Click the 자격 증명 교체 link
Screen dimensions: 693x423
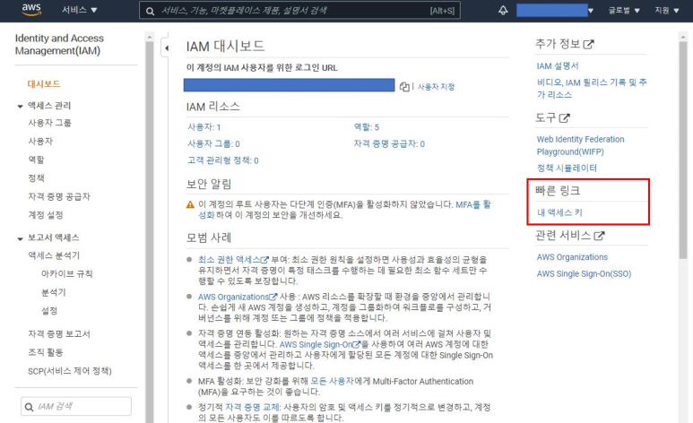tap(252, 407)
